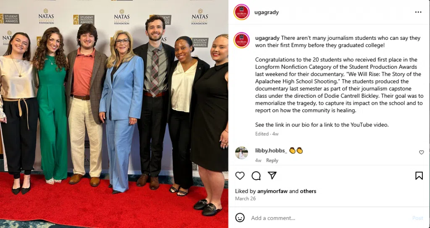This screenshot has width=430, height=228.
Task: Click the Post comment button
Action: [x=418, y=218]
